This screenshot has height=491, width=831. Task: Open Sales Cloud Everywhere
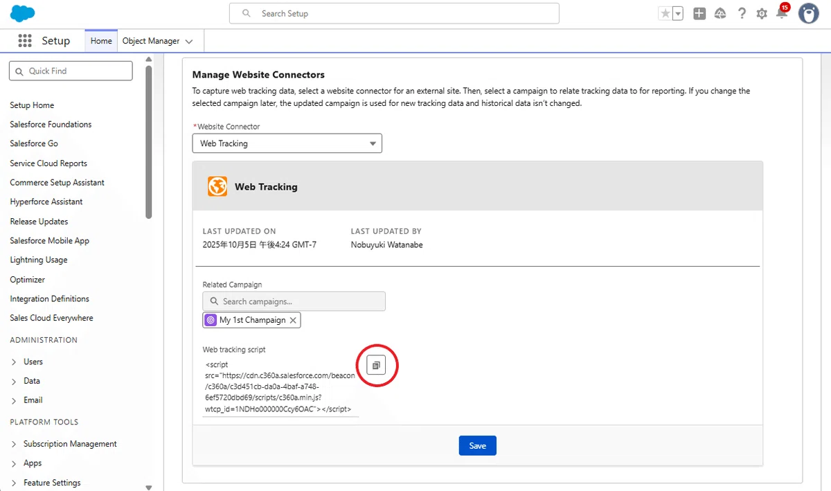pyautogui.click(x=51, y=318)
